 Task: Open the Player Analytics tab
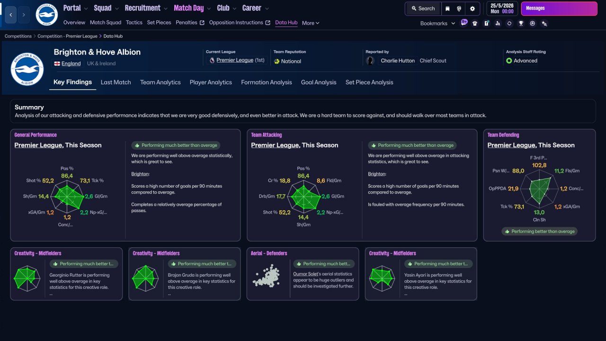point(211,82)
